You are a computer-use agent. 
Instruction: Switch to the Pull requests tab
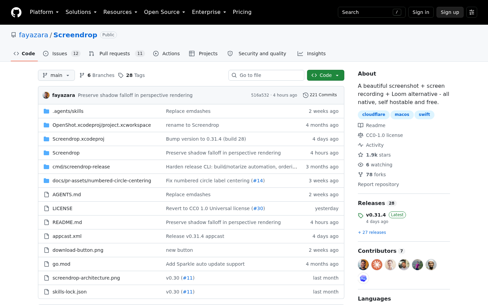tap(117, 54)
